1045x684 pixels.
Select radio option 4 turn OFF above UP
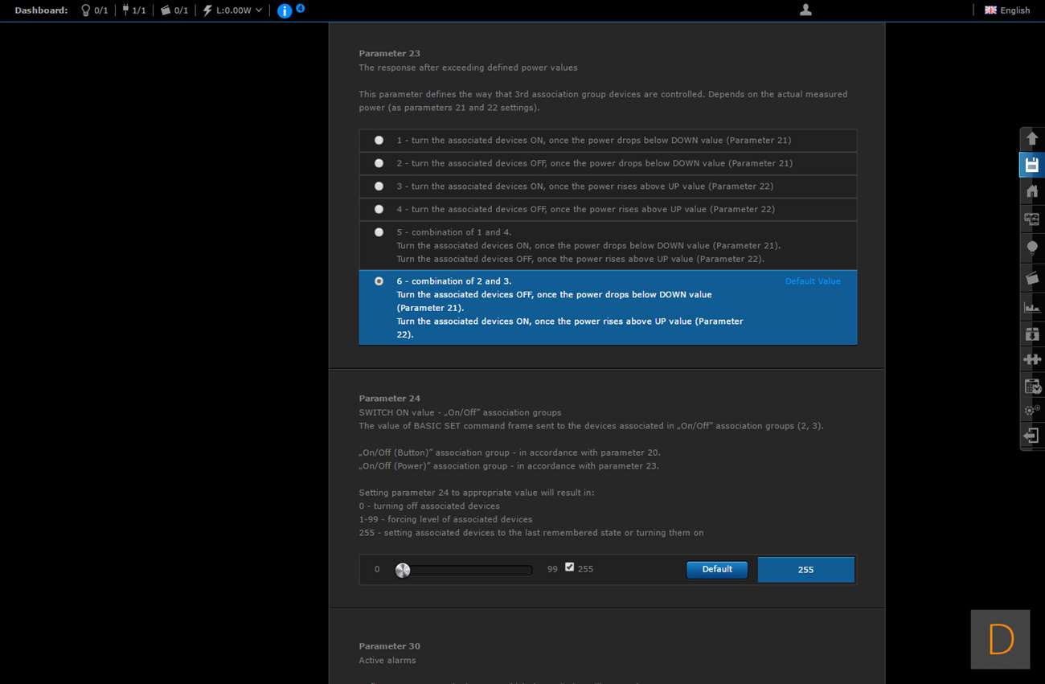point(379,210)
